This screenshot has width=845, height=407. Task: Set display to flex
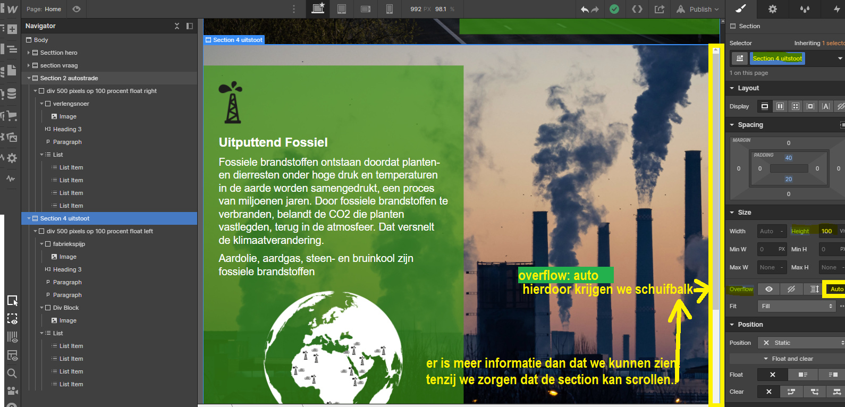click(x=780, y=106)
